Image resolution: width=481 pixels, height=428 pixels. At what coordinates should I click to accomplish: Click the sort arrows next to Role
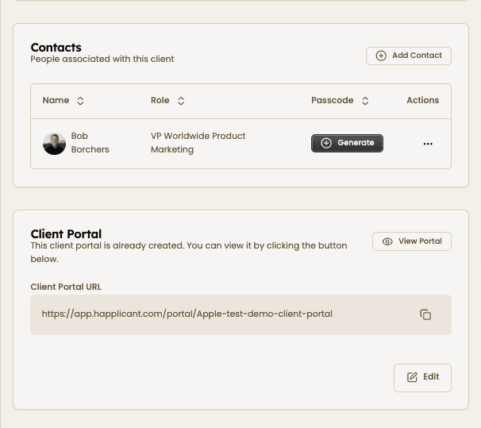pyautogui.click(x=181, y=101)
